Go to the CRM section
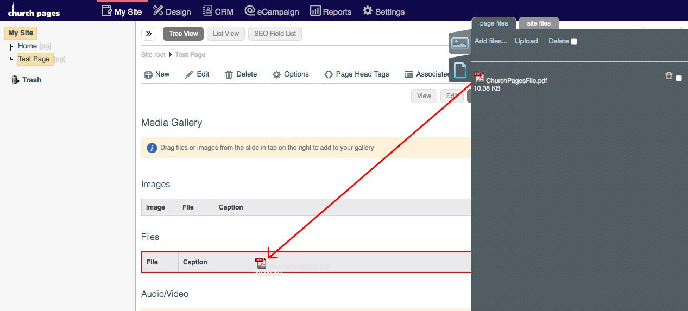Viewport: 688px width, 311px height. [x=218, y=11]
